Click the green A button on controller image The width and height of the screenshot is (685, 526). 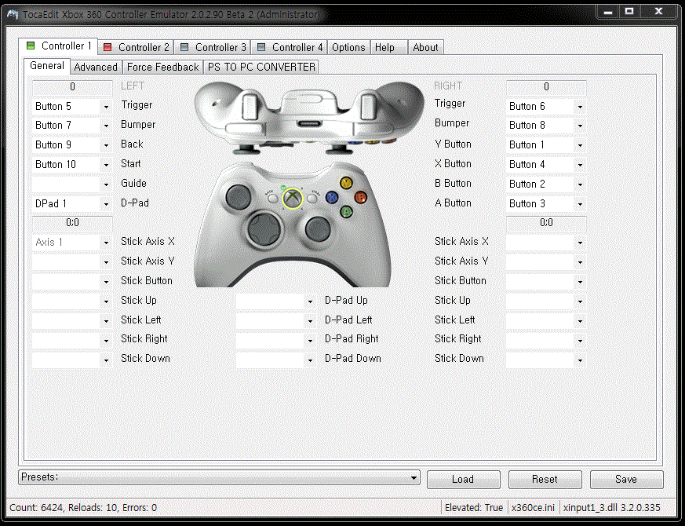[347, 212]
